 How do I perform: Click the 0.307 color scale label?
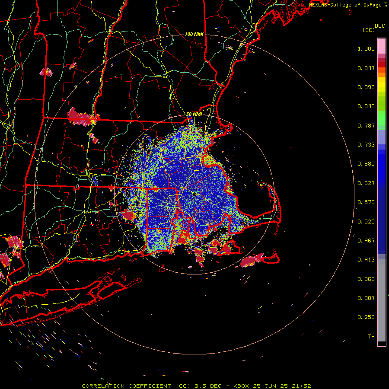tap(366, 298)
